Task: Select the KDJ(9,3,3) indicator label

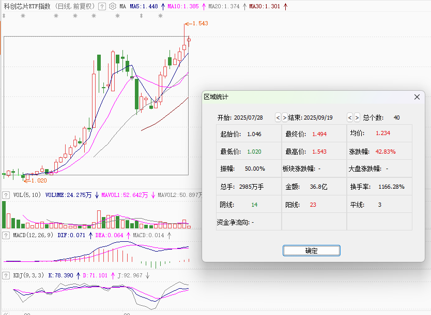Action: click(28, 275)
